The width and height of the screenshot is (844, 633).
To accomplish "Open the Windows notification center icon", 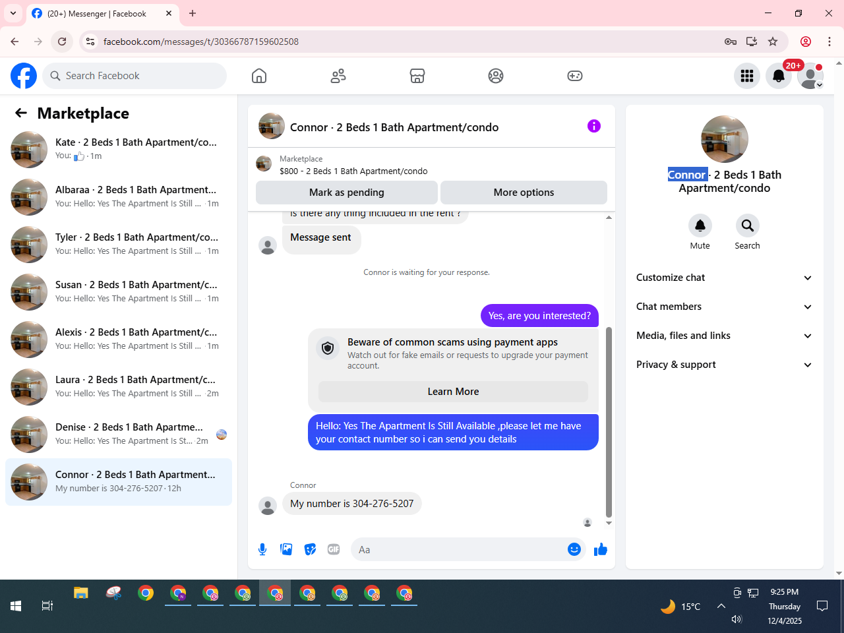I will pos(822,606).
